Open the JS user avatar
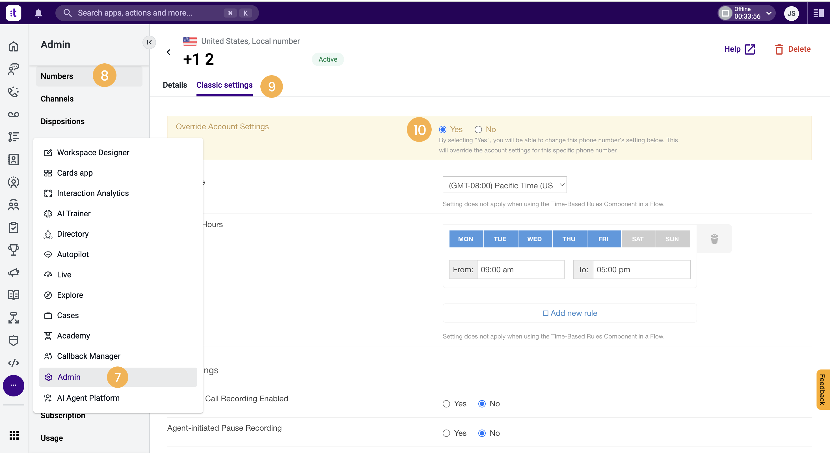 point(791,14)
